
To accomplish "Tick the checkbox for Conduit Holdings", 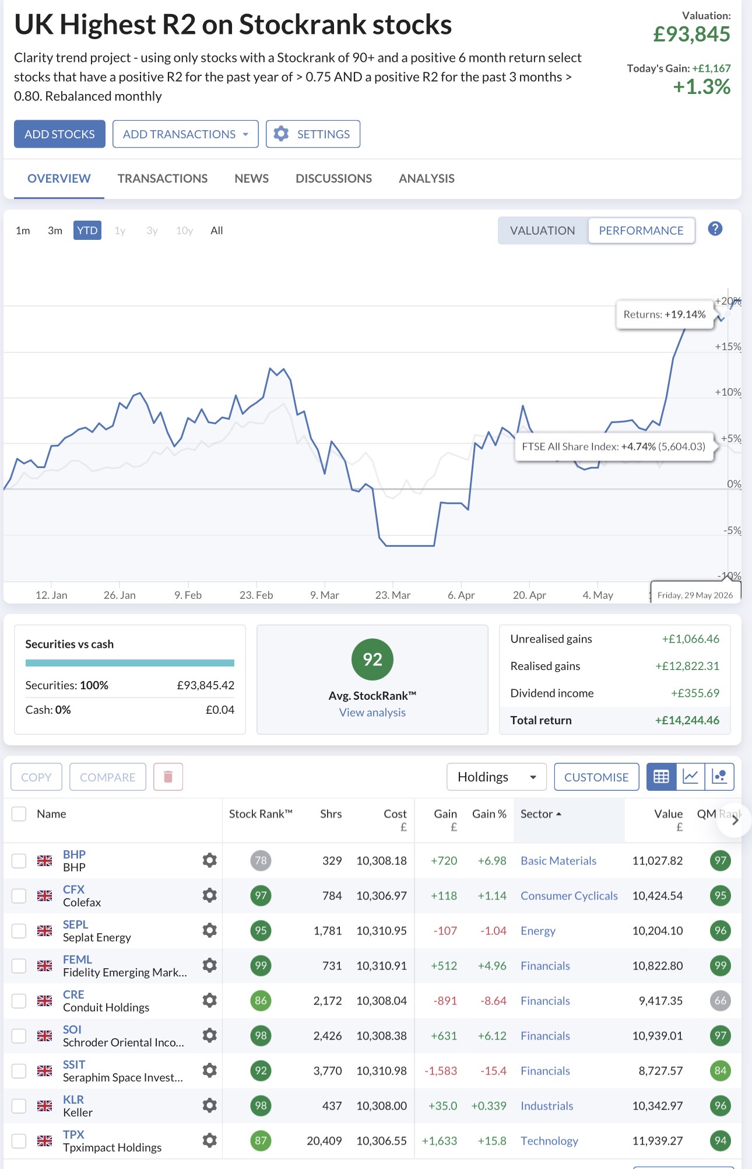I will pos(19,1000).
